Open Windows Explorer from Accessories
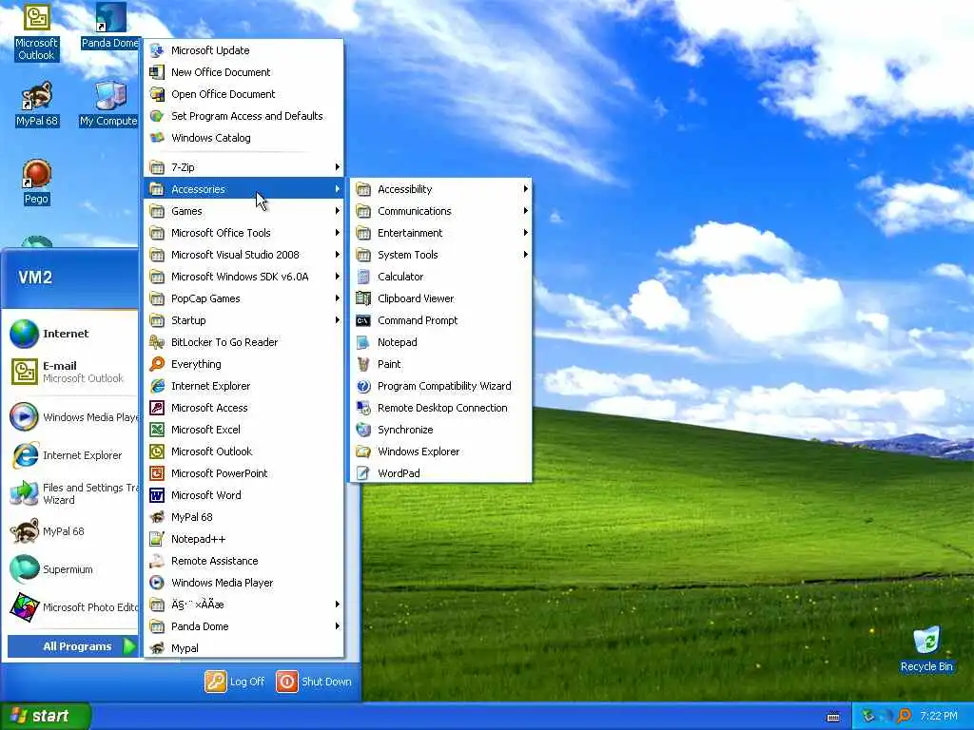This screenshot has width=974, height=730. click(x=440, y=451)
